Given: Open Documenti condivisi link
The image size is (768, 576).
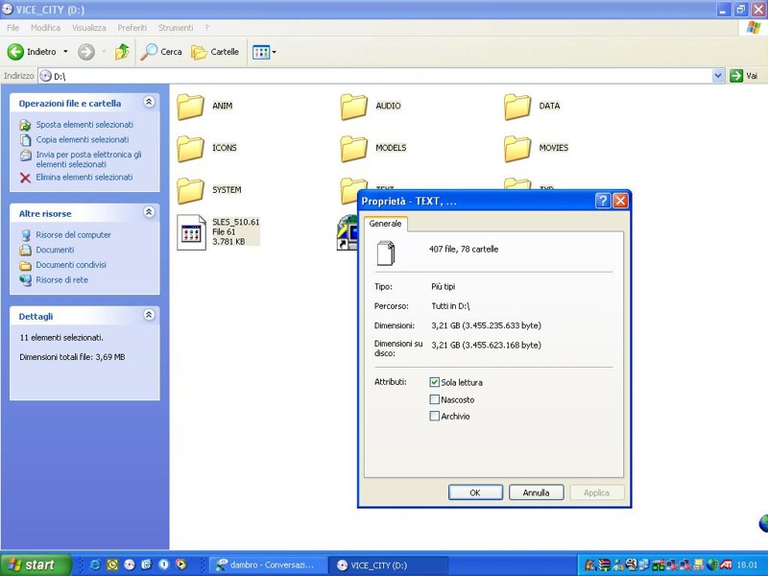Looking at the screenshot, I should 71,265.
